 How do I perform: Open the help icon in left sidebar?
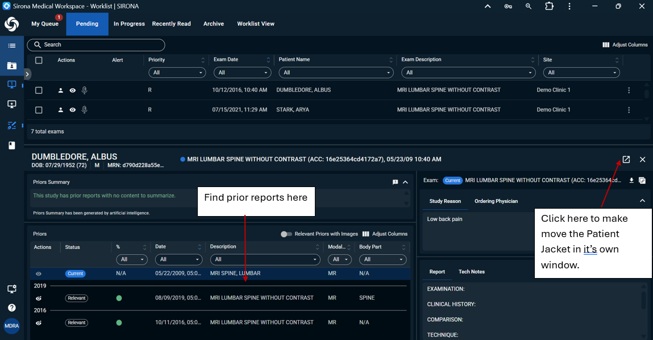pos(11,308)
